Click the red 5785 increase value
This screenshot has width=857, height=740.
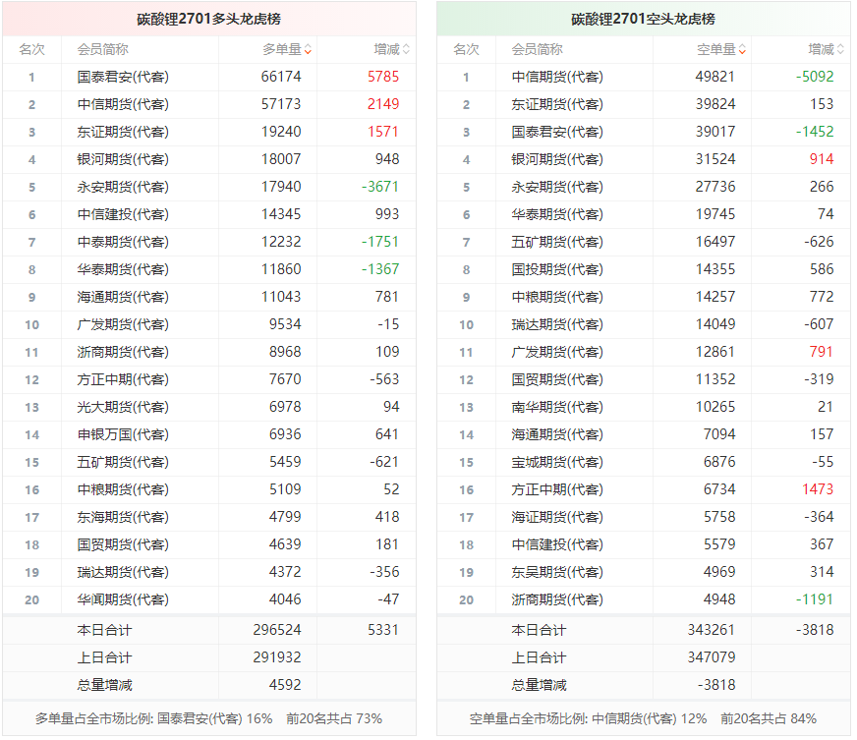[x=383, y=77]
